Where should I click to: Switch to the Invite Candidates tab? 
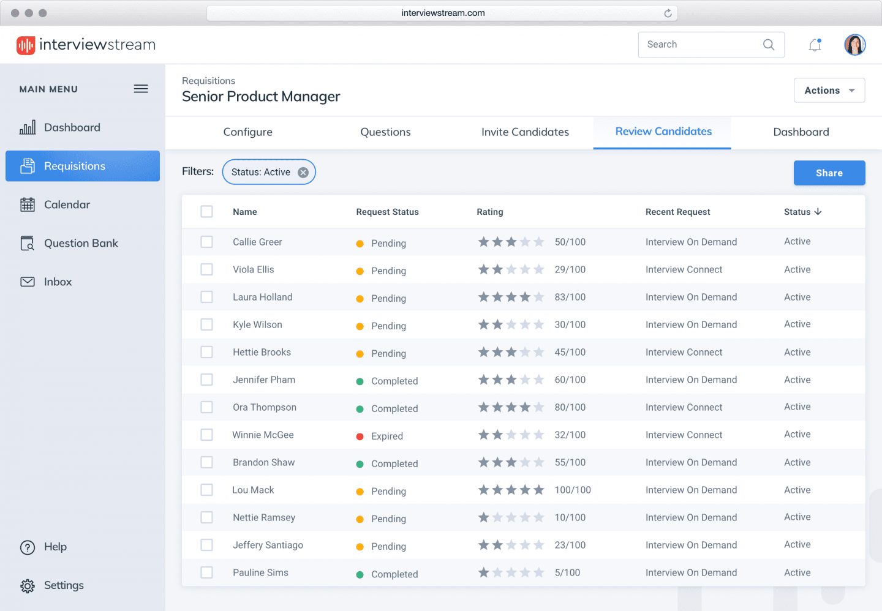[524, 132]
